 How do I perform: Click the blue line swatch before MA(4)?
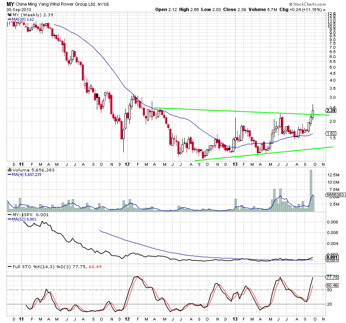(9, 175)
